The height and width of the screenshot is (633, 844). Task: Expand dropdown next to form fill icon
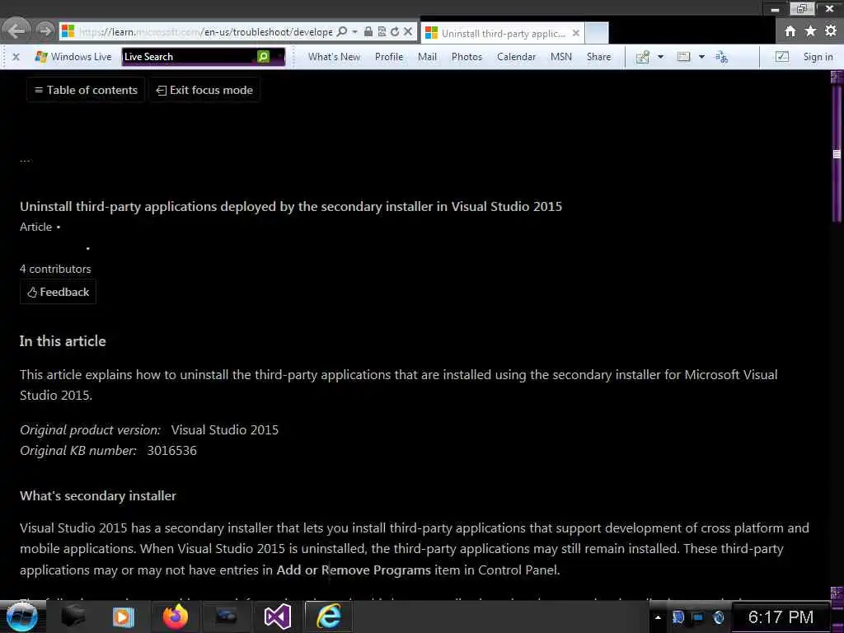(701, 57)
